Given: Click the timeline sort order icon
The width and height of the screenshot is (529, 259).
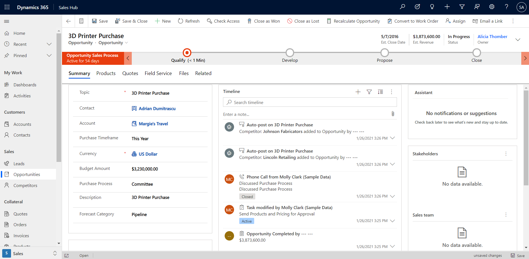Looking at the screenshot, I should pos(380,92).
